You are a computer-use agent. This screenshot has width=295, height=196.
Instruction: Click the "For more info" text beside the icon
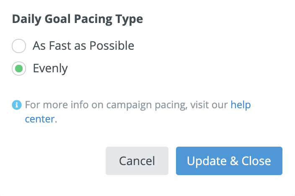click(x=51, y=104)
